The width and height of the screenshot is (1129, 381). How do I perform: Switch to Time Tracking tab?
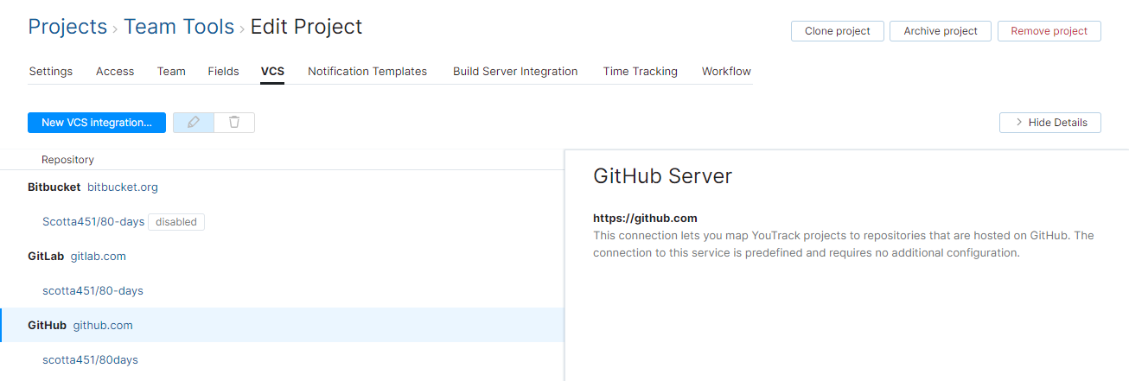[x=641, y=72]
